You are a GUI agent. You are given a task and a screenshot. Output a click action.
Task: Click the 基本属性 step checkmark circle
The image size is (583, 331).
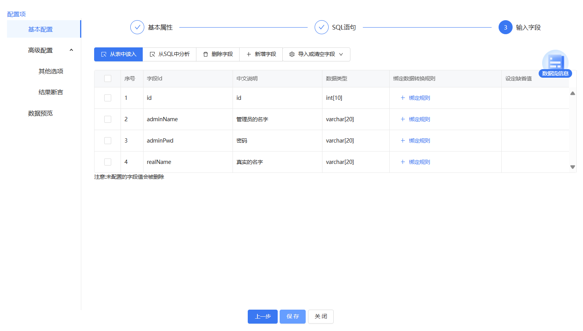click(137, 27)
